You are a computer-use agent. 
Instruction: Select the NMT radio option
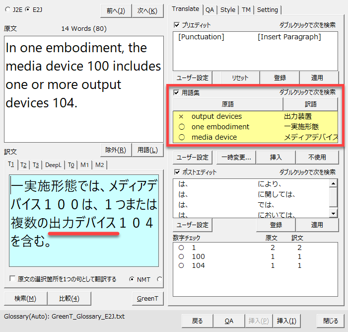click(x=132, y=279)
